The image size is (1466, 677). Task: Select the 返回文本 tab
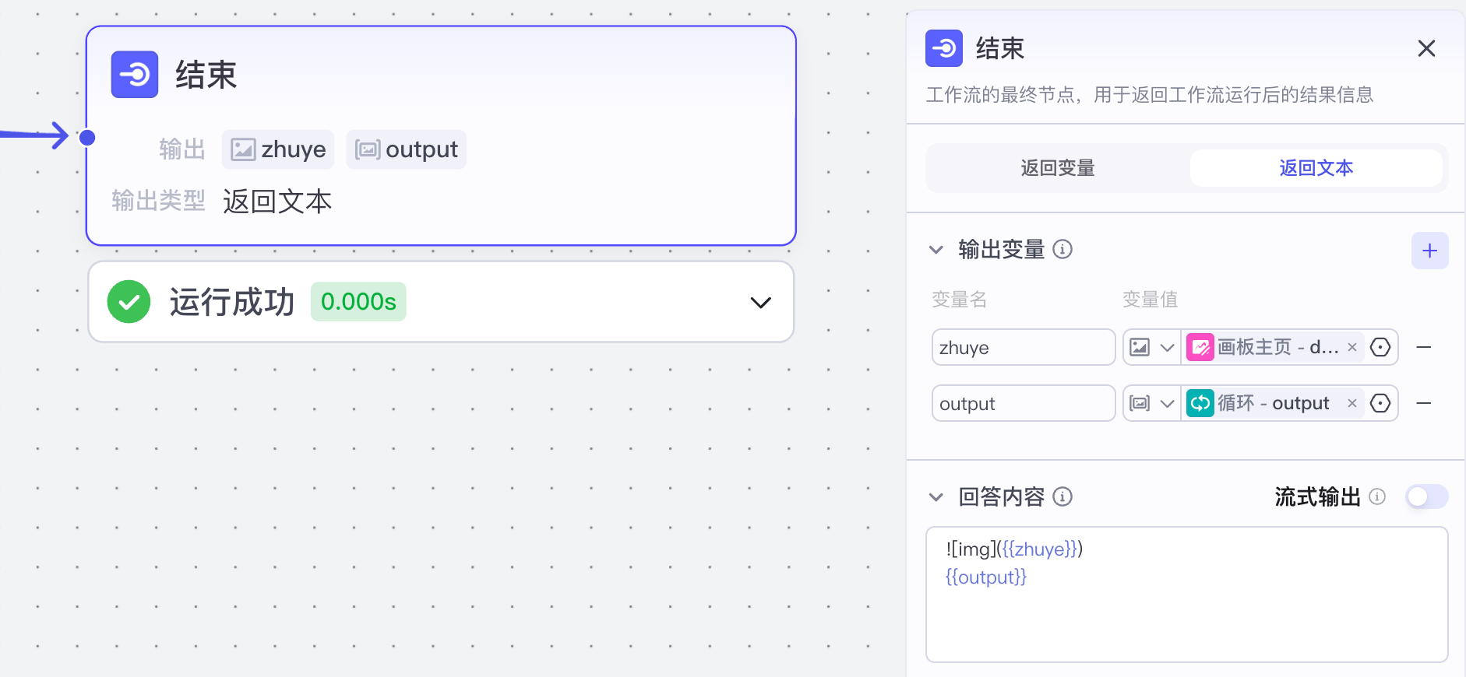point(1315,168)
